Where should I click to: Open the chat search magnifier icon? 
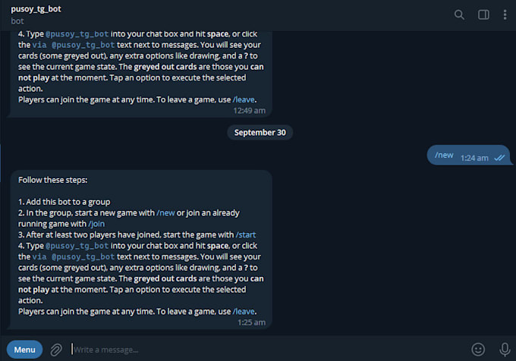coord(459,15)
